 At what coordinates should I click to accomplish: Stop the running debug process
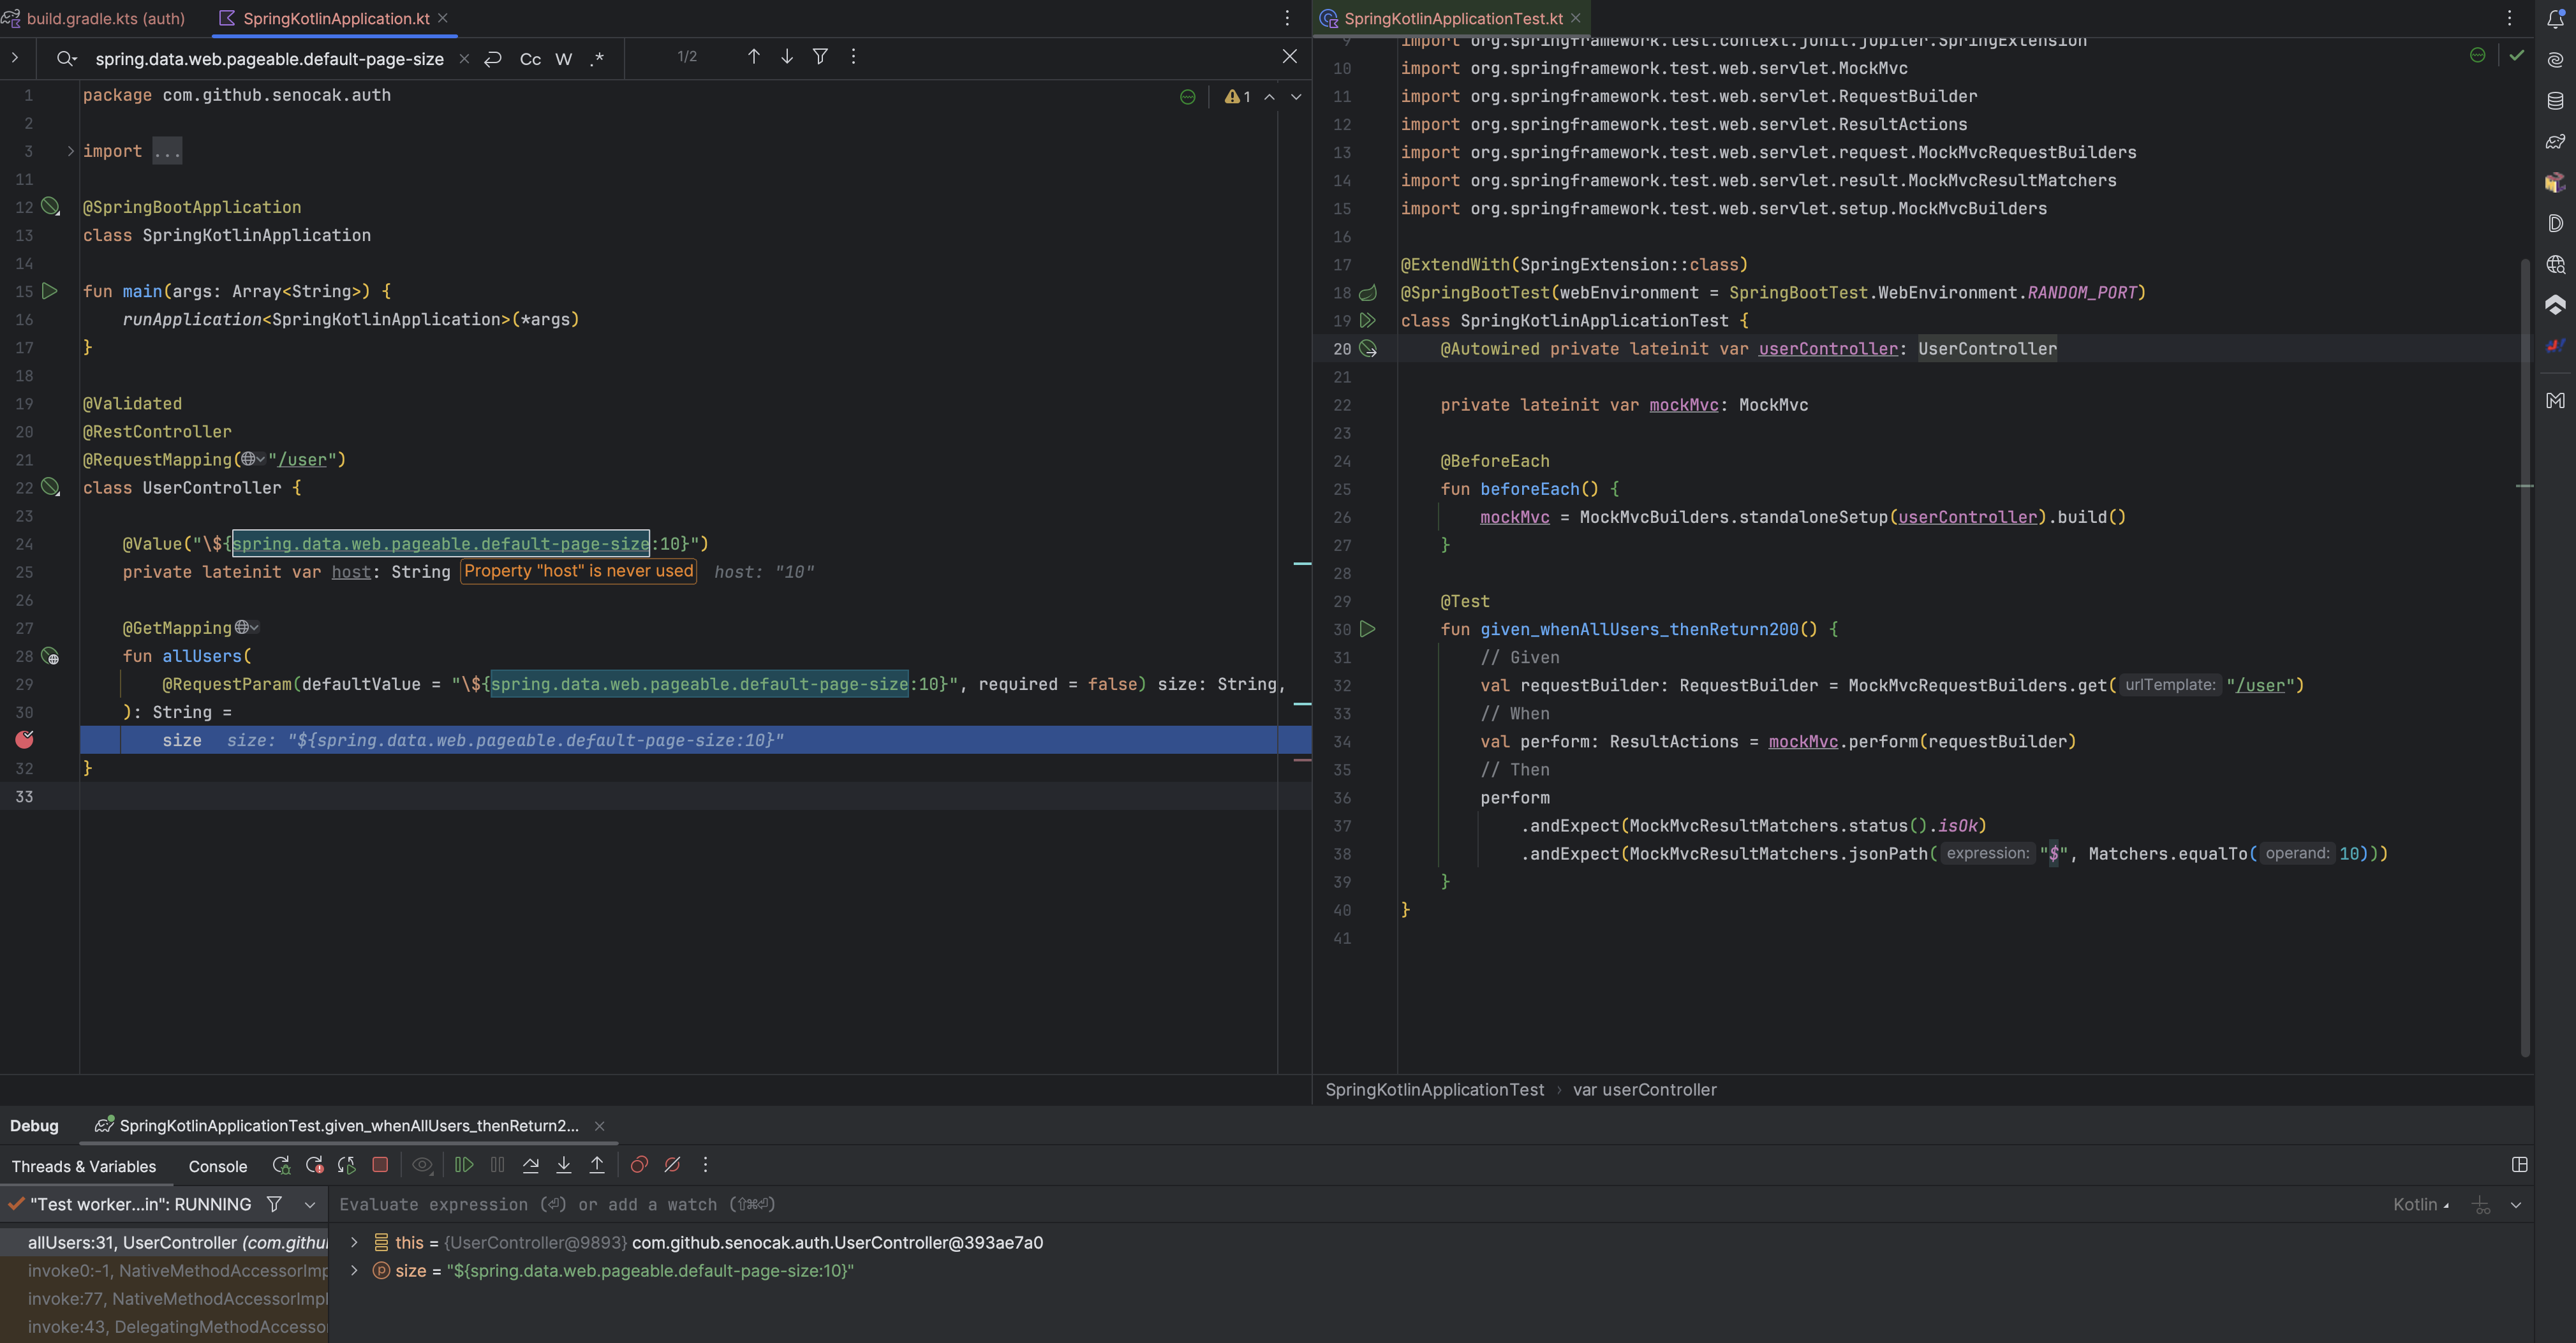380,1165
